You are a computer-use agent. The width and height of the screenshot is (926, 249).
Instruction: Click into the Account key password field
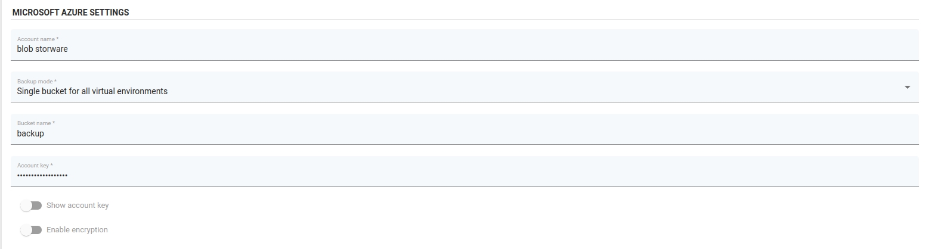coord(464,175)
